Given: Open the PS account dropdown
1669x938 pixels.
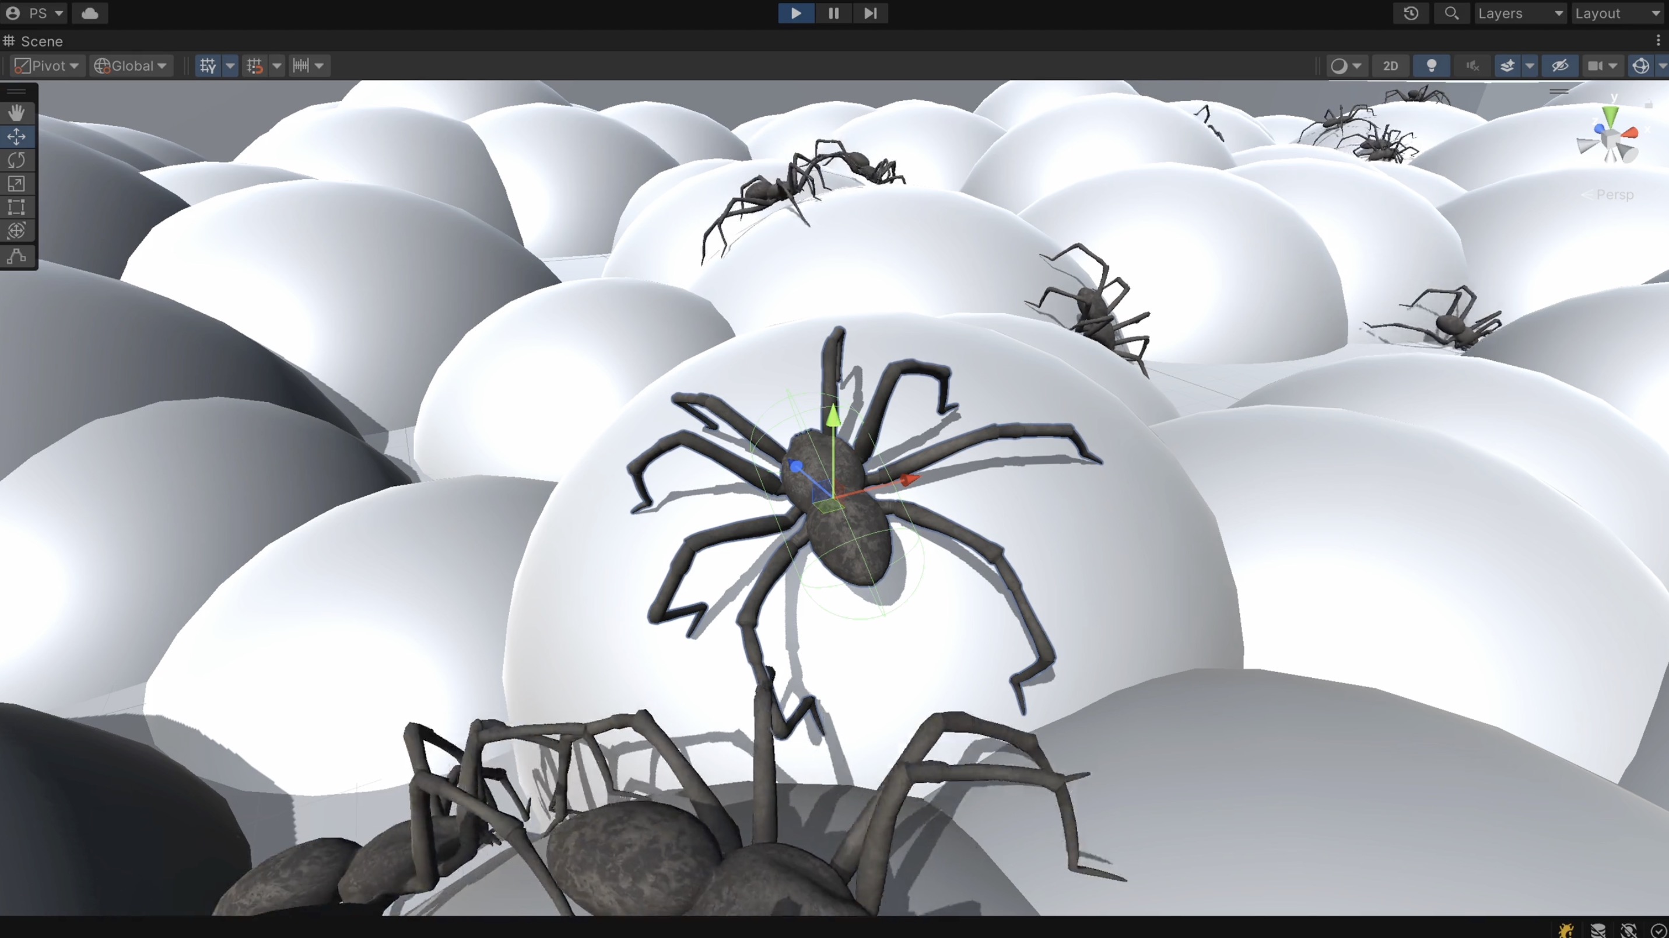Looking at the screenshot, I should [34, 13].
